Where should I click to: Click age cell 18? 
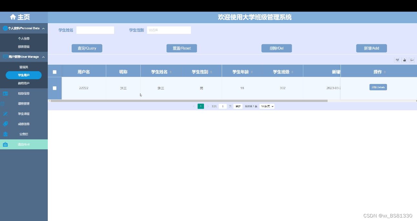click(x=242, y=88)
